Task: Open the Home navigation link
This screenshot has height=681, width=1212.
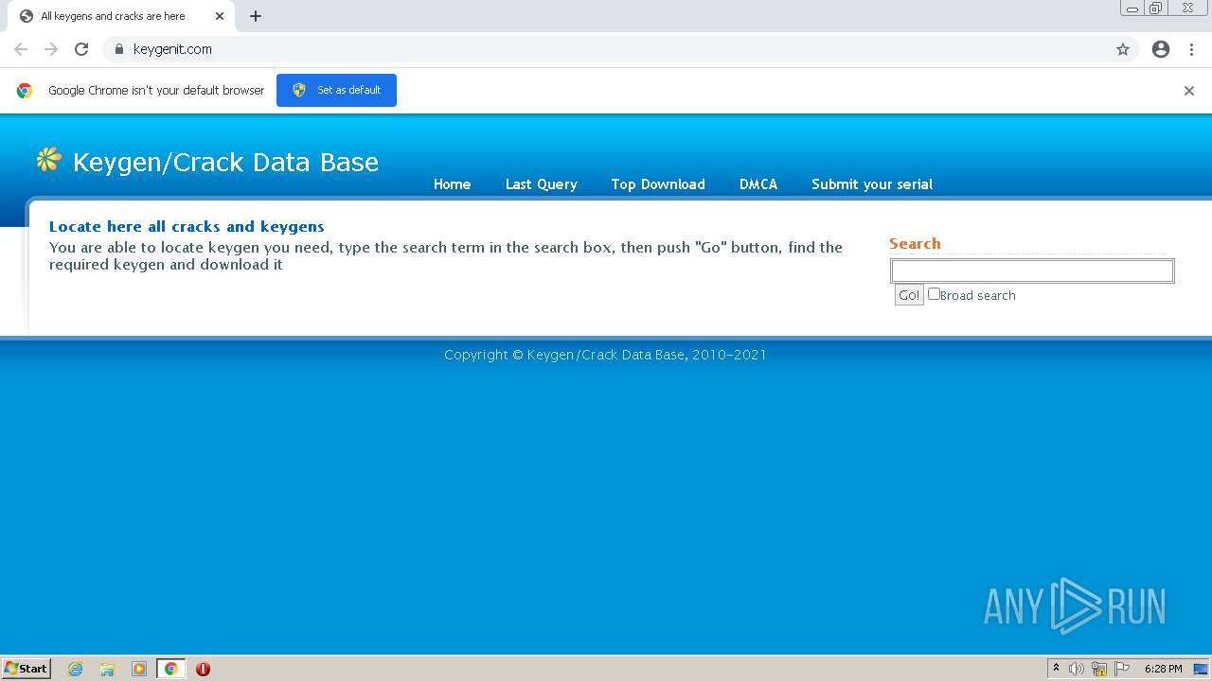Action: point(452,184)
